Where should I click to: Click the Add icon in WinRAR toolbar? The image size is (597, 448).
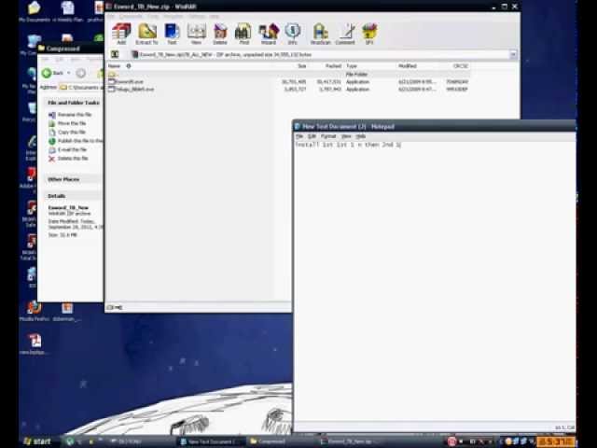click(121, 34)
